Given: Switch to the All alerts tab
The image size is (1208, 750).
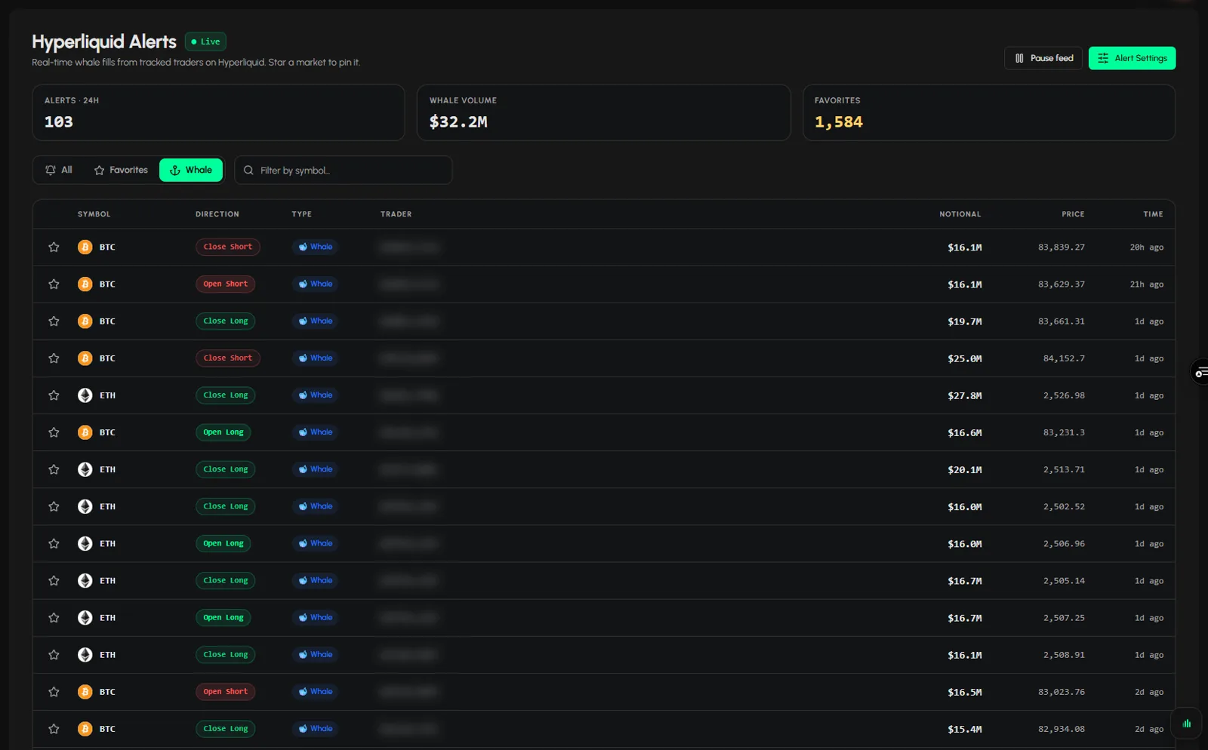Looking at the screenshot, I should click(59, 170).
